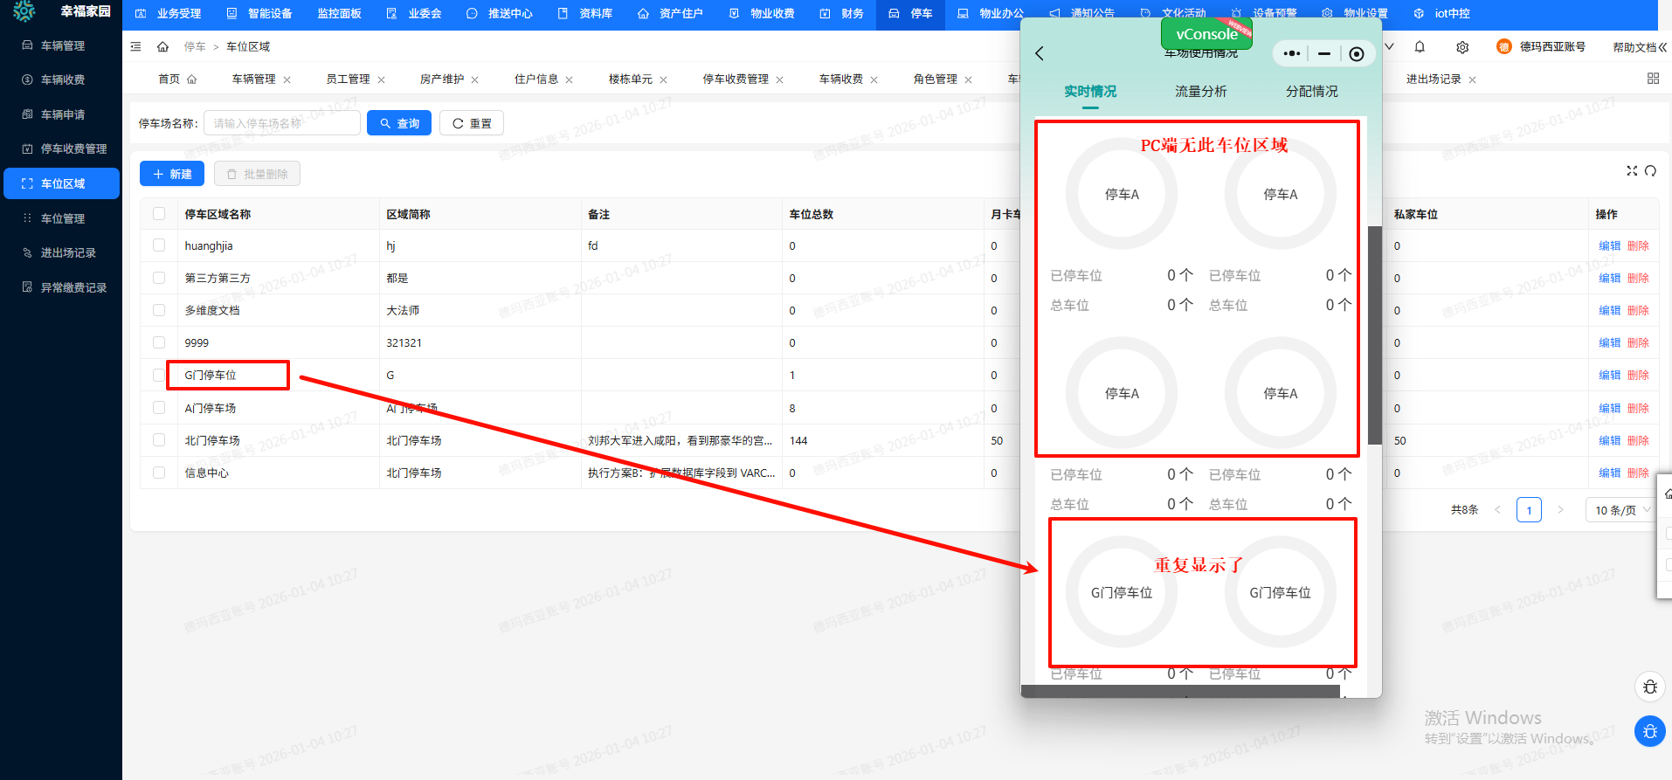Open settings via the gear icon
Viewport: 1672px width, 780px height.
point(1462,47)
